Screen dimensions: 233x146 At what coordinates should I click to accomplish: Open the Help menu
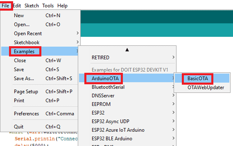coord(62,6)
